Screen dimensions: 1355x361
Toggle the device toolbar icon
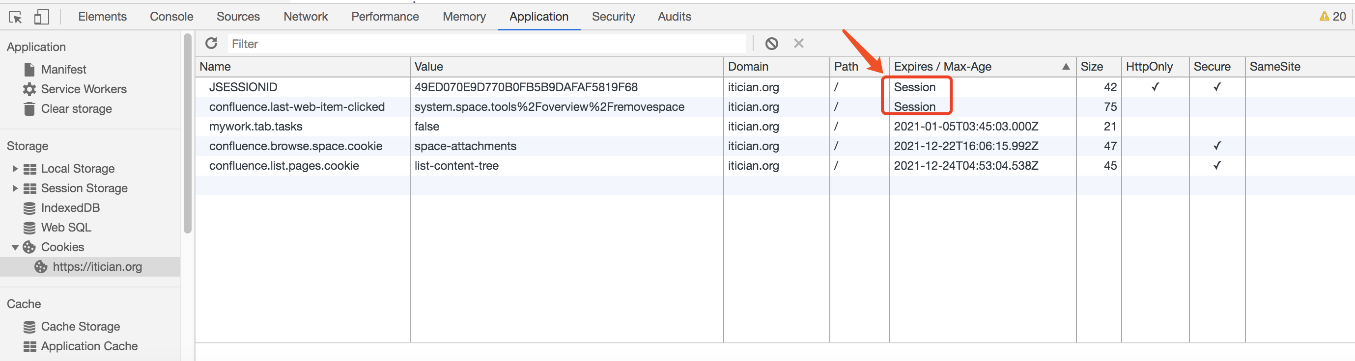coord(42,17)
